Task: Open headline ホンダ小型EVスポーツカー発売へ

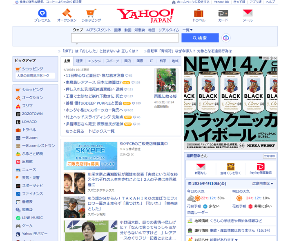Action: click(94, 110)
